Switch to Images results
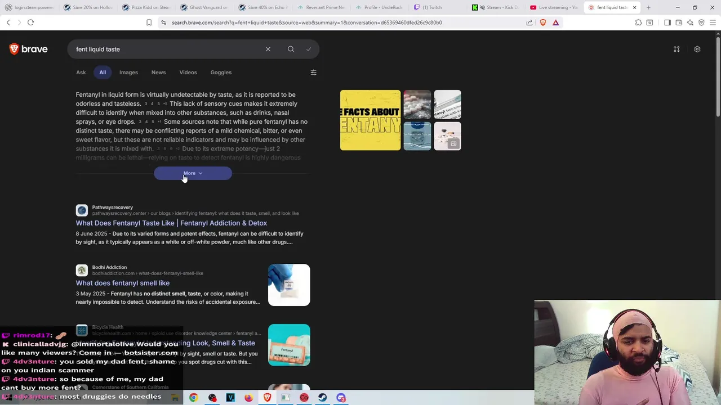Screen dimensions: 721x405 point(128,72)
